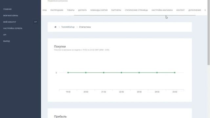Switch to the ТОВАРЫ tab
Screen dimensions: 210x118
click(x=71, y=10)
